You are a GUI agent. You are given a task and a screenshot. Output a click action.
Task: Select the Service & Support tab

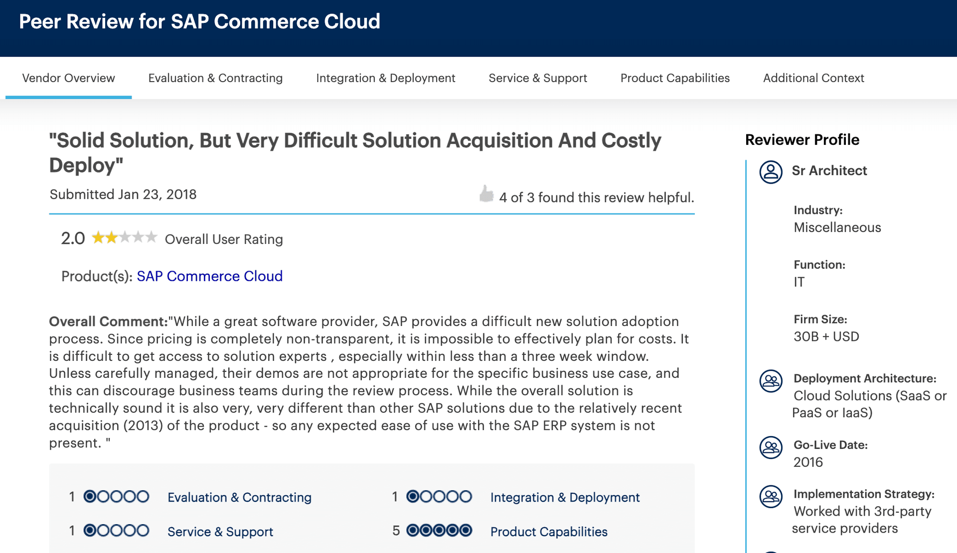coord(538,78)
